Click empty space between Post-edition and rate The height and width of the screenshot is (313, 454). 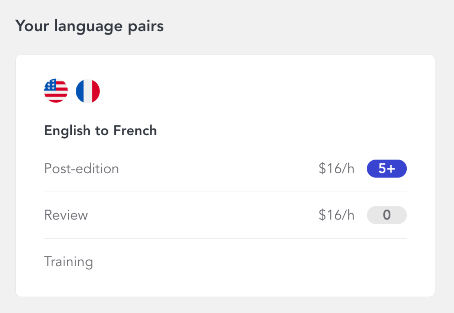point(218,169)
